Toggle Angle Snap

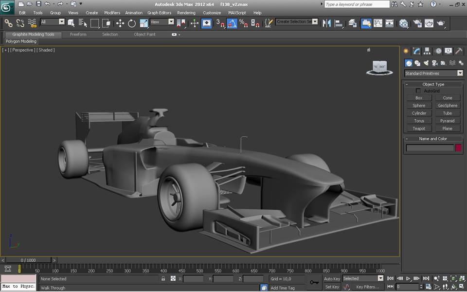[232, 23]
